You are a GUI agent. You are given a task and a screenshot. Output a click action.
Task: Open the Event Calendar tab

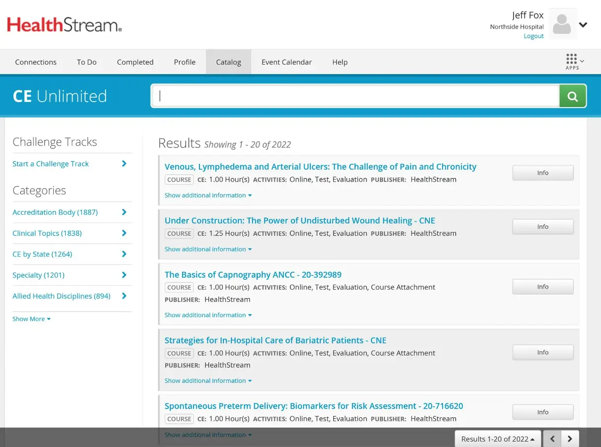pos(286,62)
